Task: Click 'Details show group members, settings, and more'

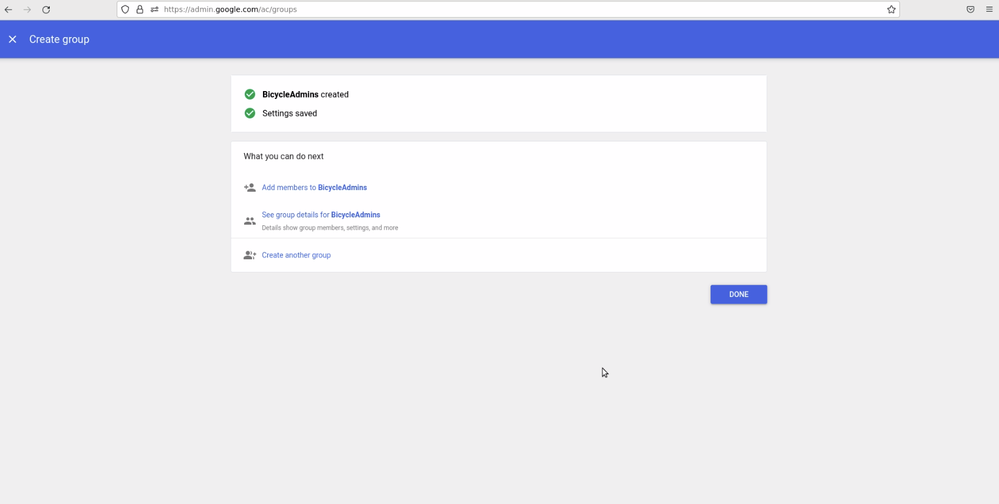Action: tap(330, 228)
